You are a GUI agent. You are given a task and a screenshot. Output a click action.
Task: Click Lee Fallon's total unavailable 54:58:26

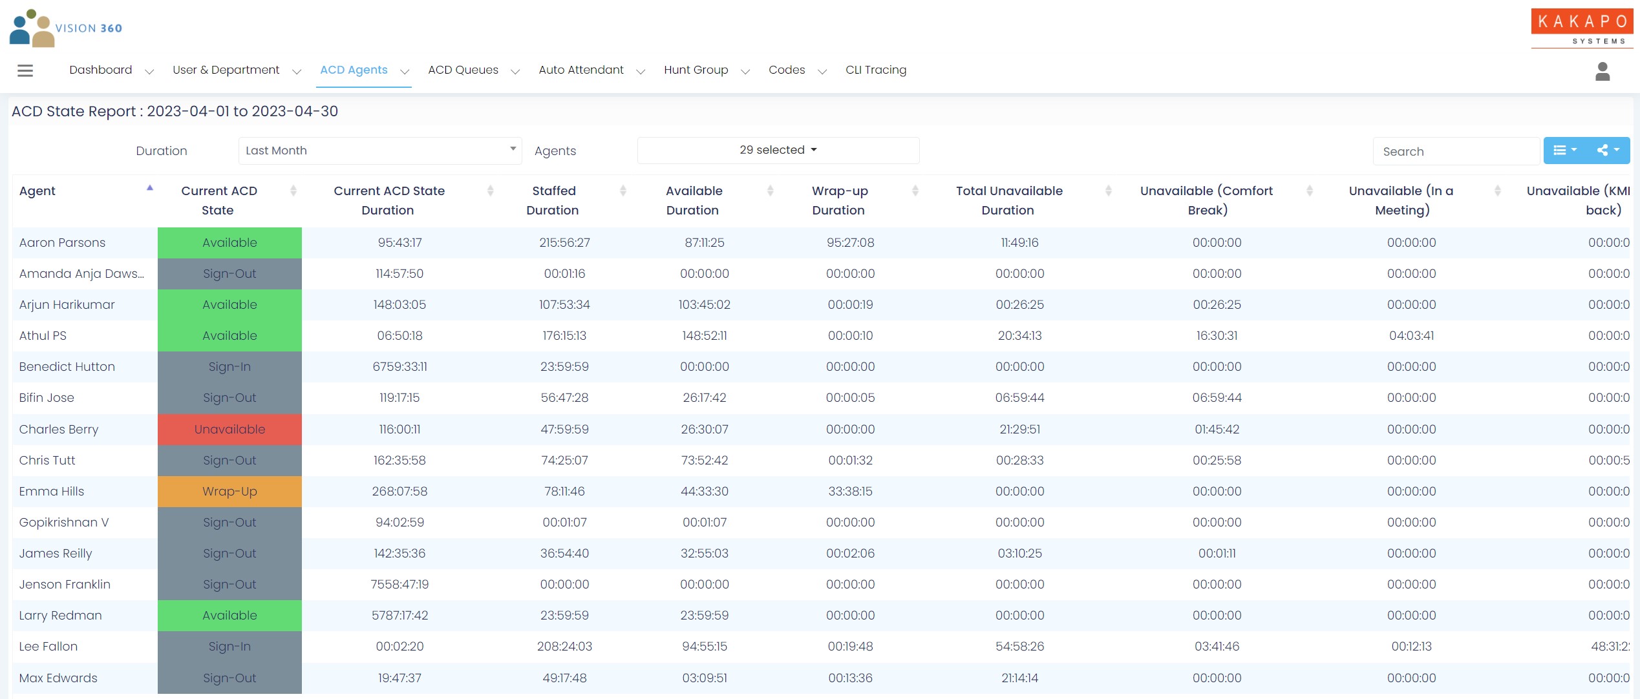[1020, 647]
